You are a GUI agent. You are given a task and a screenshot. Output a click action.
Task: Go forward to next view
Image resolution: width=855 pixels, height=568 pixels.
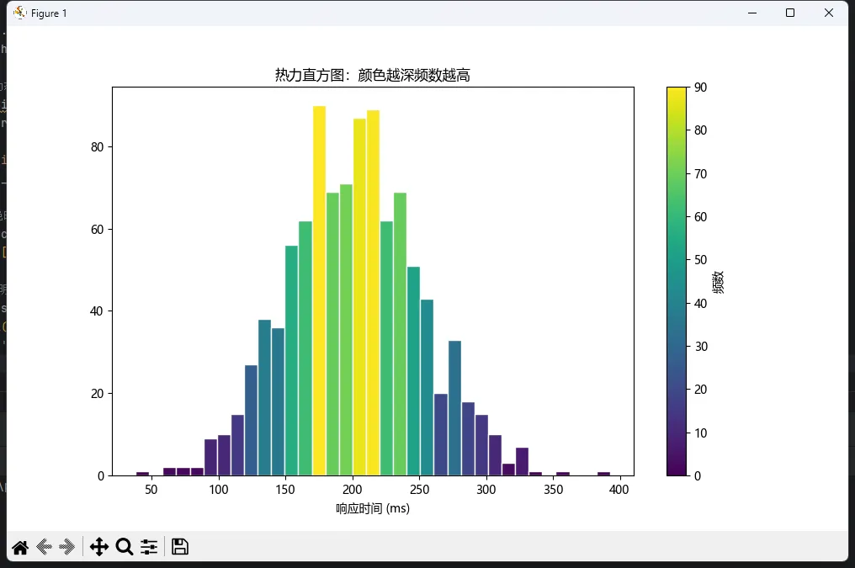tap(68, 547)
